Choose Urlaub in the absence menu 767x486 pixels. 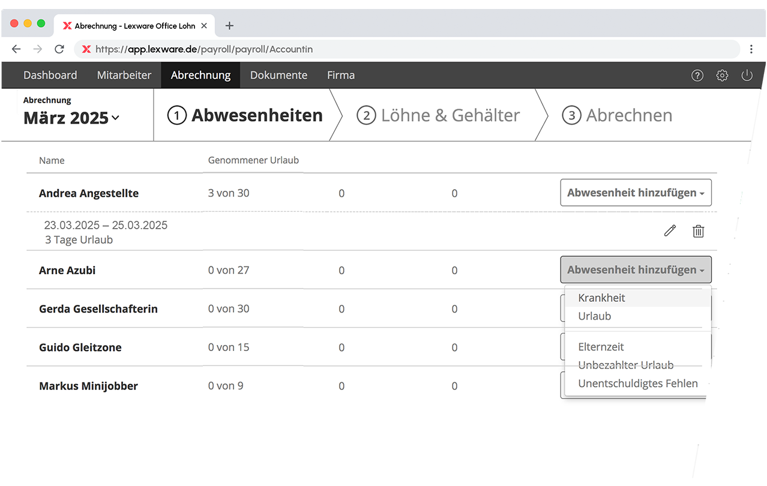[x=594, y=316]
